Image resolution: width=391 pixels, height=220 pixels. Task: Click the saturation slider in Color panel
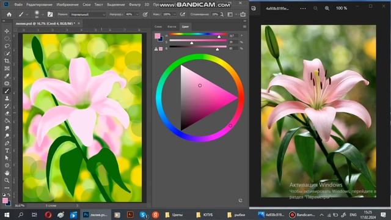point(198,40)
